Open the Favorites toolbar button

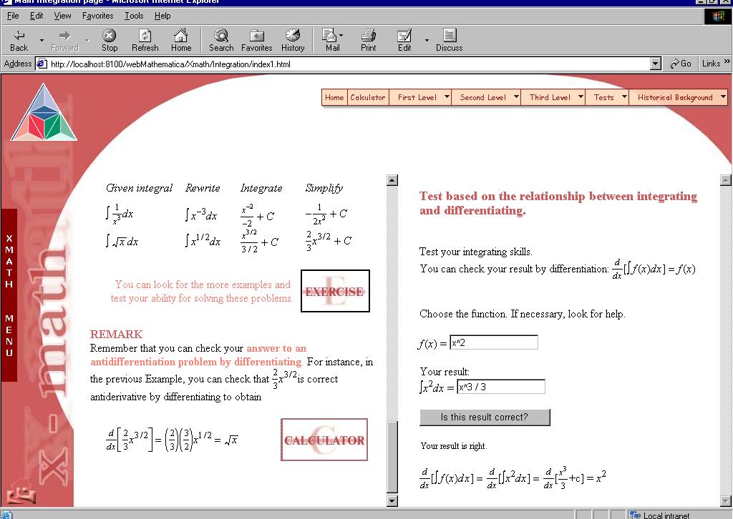(257, 40)
